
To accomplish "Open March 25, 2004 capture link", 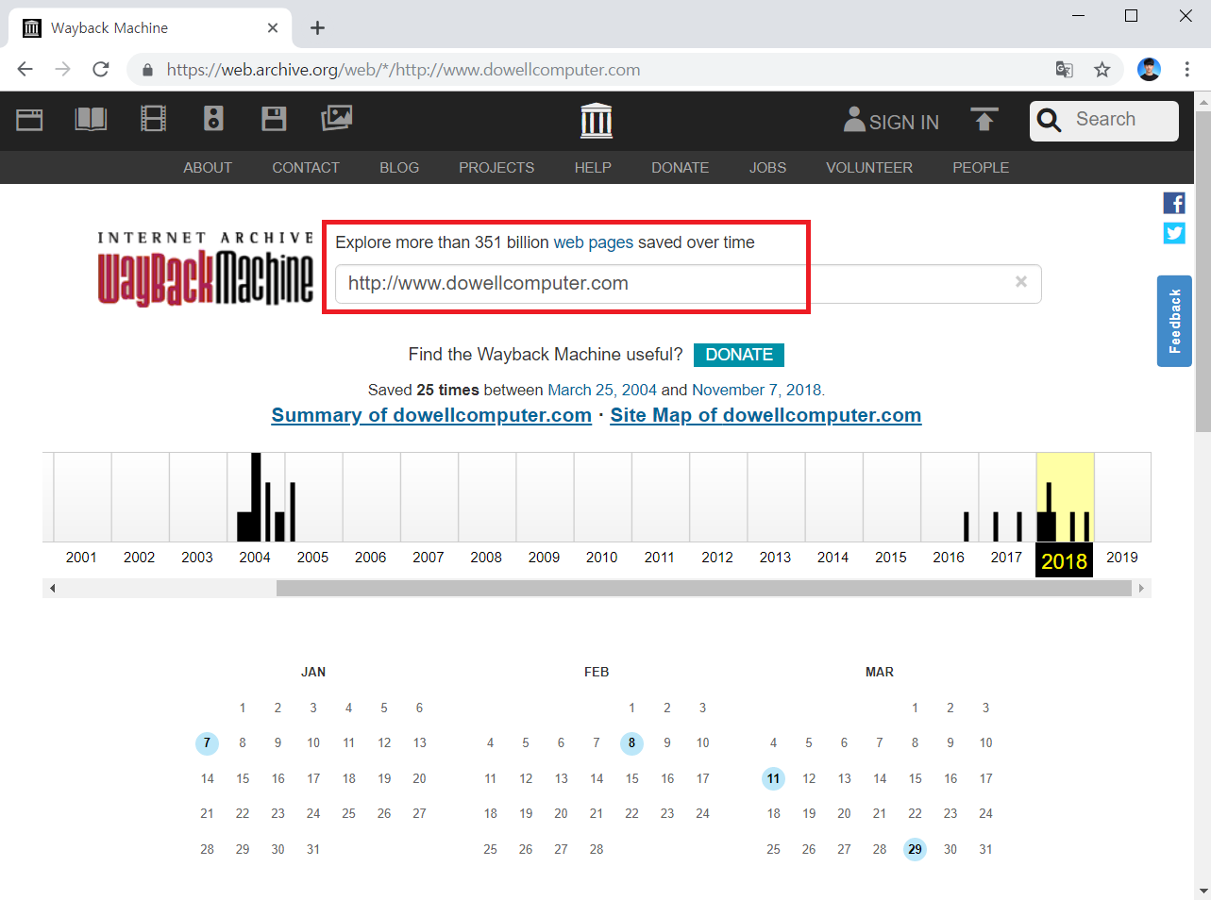I will 602,390.
